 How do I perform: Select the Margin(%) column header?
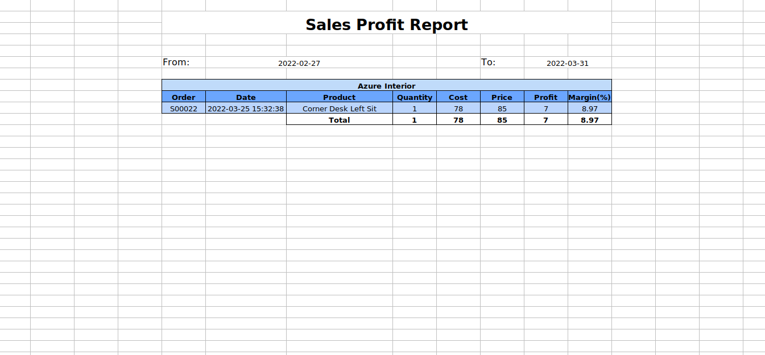click(x=589, y=97)
